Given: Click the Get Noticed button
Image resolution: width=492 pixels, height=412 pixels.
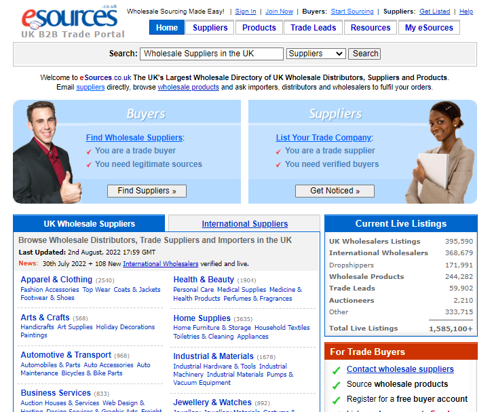Looking at the screenshot, I should (x=335, y=191).
